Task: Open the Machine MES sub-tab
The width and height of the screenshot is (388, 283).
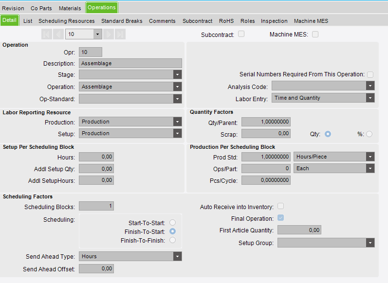Action: tap(311, 21)
